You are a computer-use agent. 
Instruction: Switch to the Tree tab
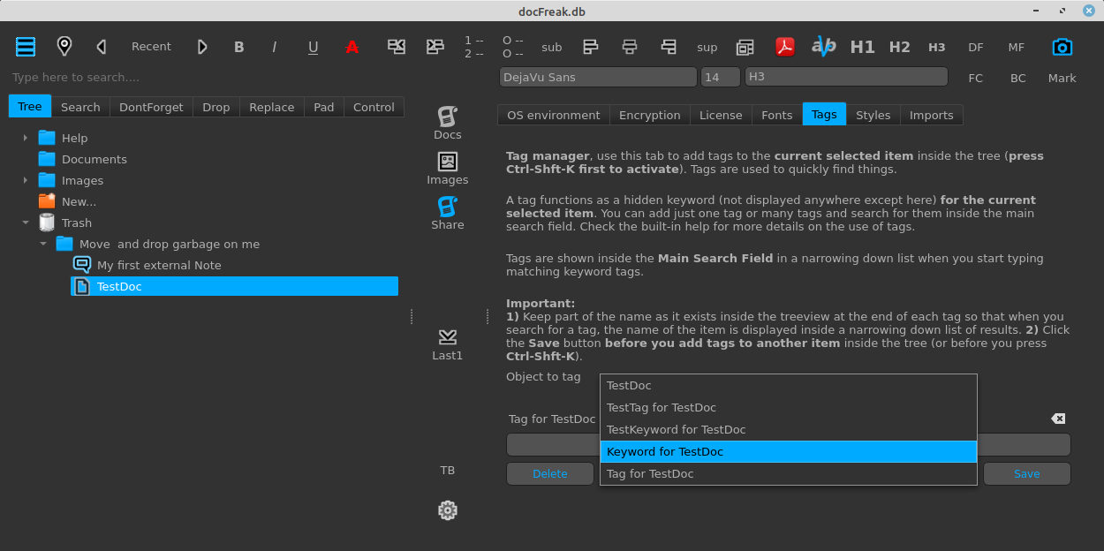pos(30,107)
